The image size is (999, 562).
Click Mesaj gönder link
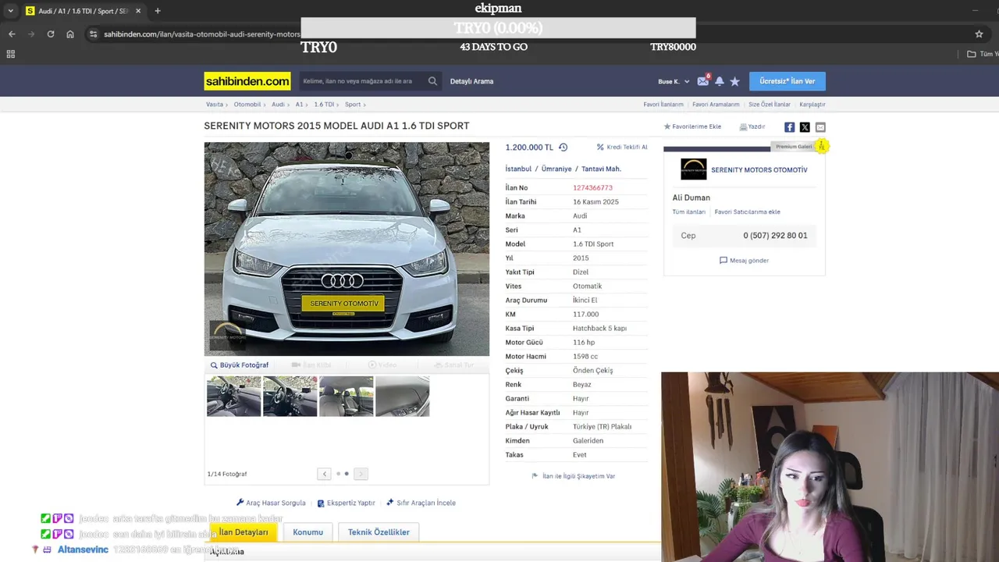pyautogui.click(x=744, y=261)
